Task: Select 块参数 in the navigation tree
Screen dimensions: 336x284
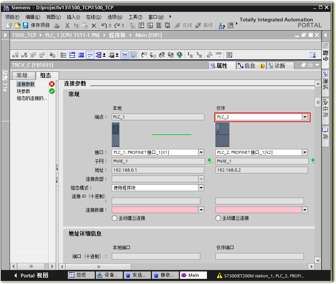Action: 23,91
